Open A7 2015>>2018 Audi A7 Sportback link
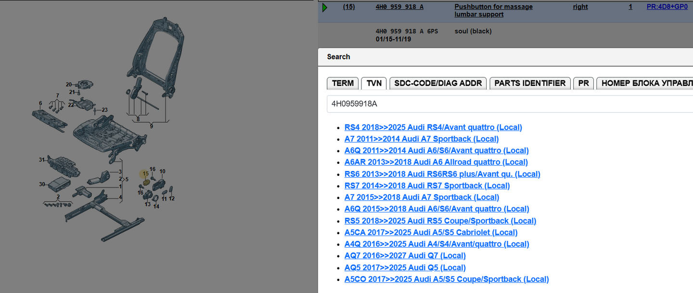The width and height of the screenshot is (693, 293). click(422, 197)
